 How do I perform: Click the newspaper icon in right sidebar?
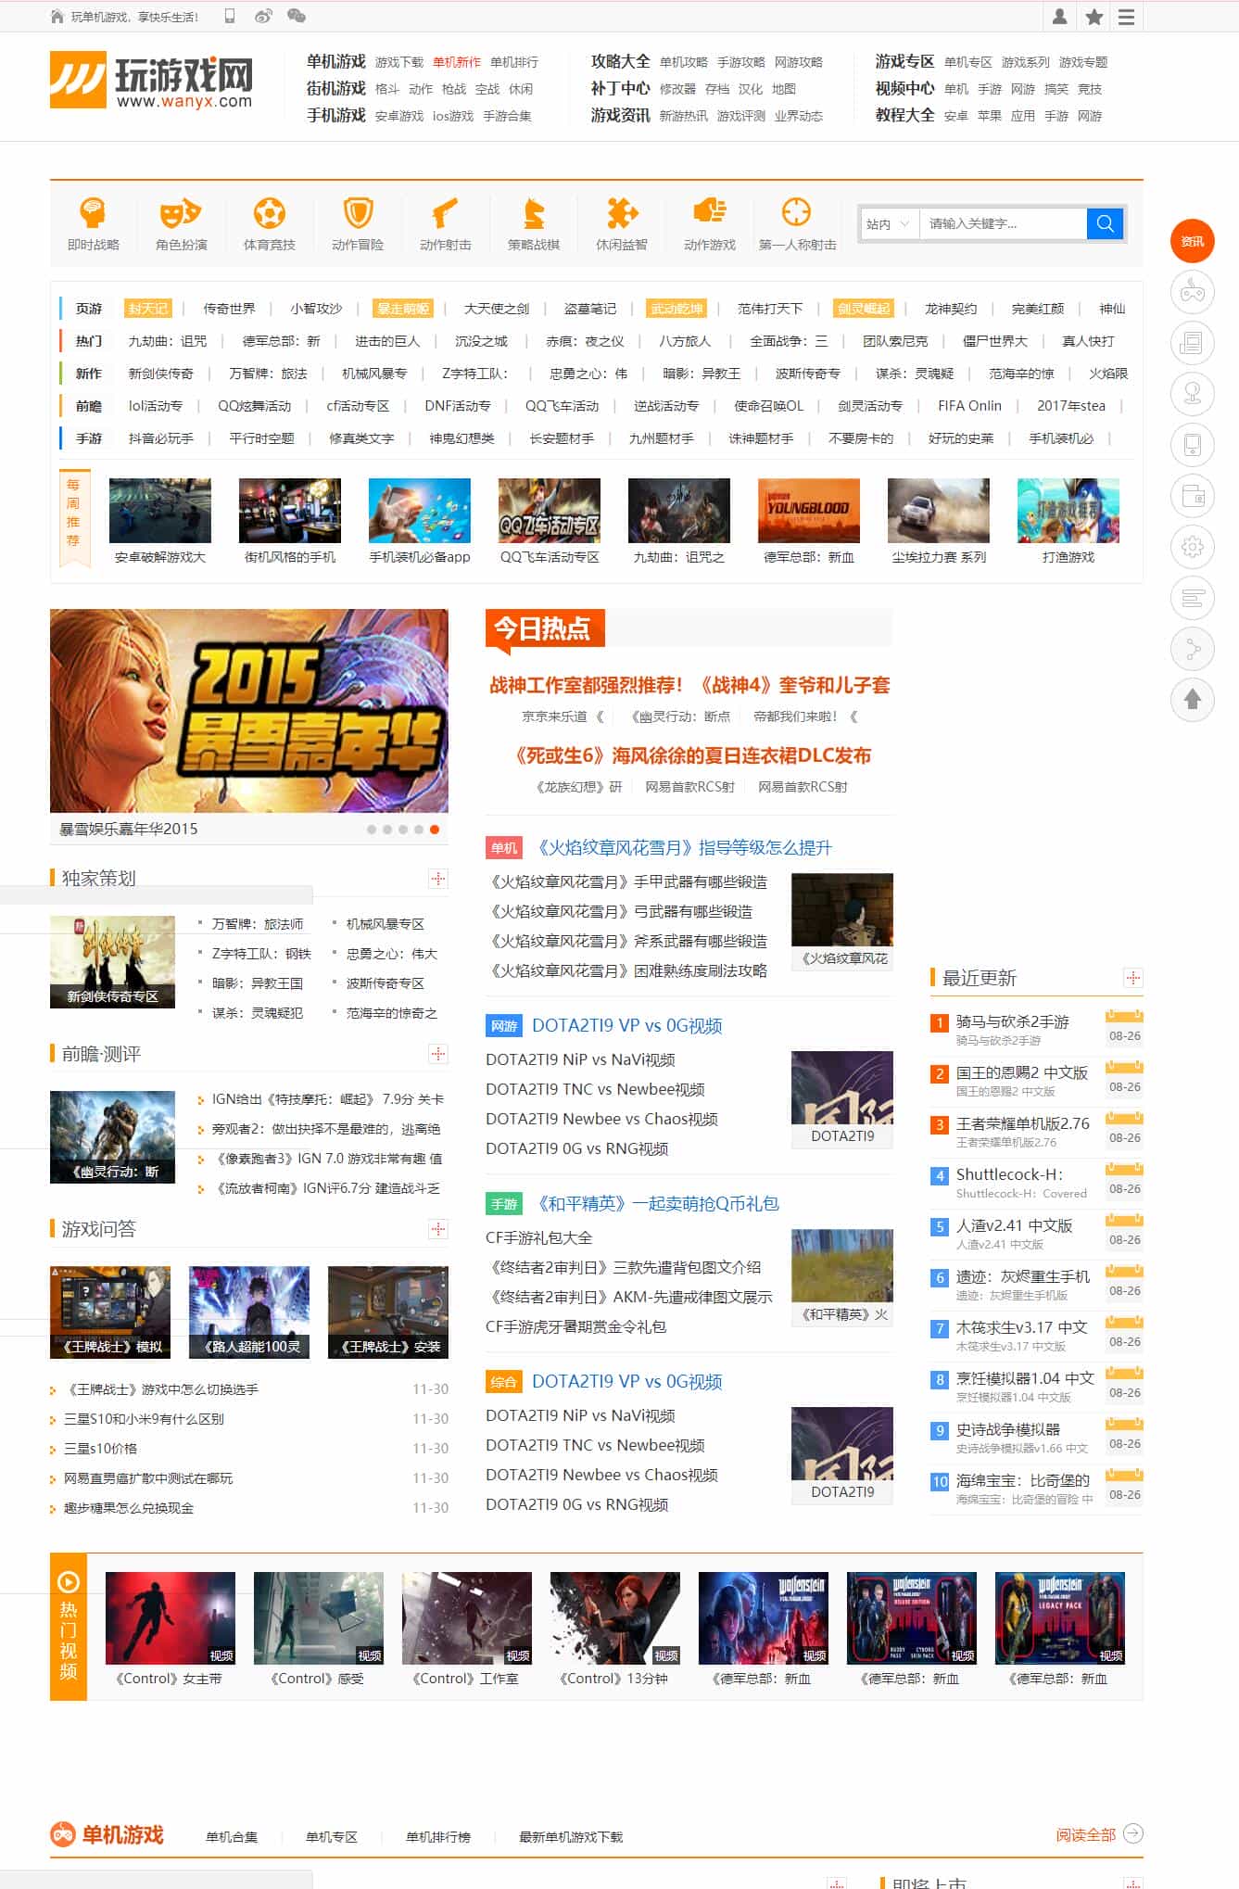pyautogui.click(x=1193, y=344)
